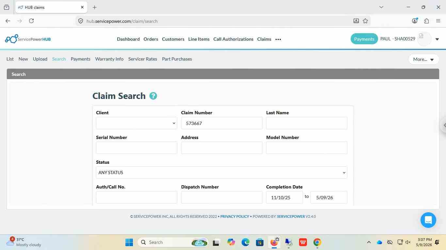The image size is (446, 250).
Task: Focus the Completion Date start field
Action: tap(284, 197)
